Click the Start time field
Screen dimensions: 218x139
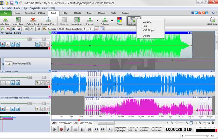(x=65, y=123)
